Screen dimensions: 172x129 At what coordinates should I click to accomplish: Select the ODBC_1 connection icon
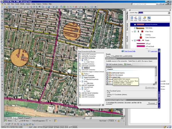[x=82, y=60]
